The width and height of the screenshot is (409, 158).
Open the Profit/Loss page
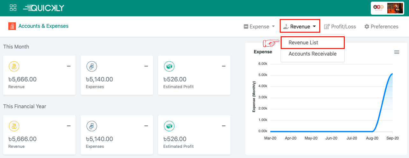point(340,26)
